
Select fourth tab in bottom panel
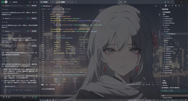click(x=59, y=85)
